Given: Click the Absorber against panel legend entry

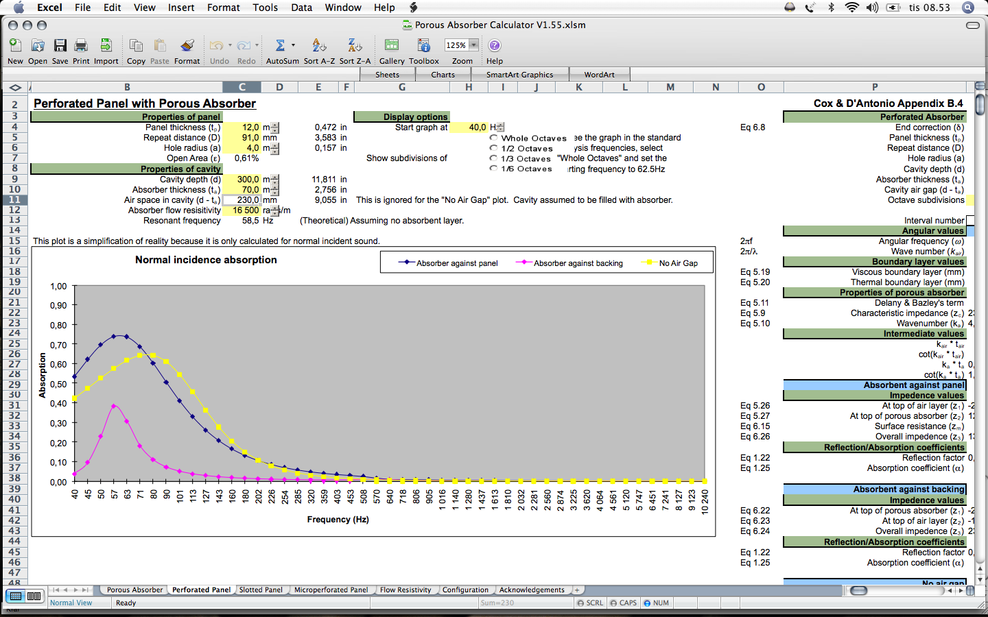Looking at the screenshot, I should point(449,263).
